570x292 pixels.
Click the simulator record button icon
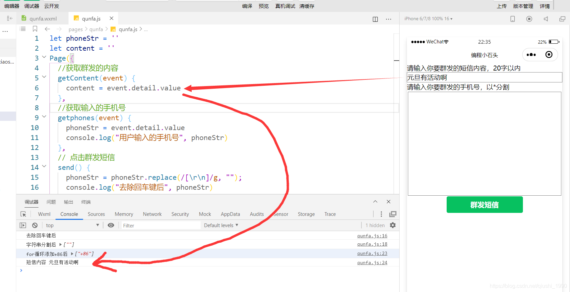[529, 19]
